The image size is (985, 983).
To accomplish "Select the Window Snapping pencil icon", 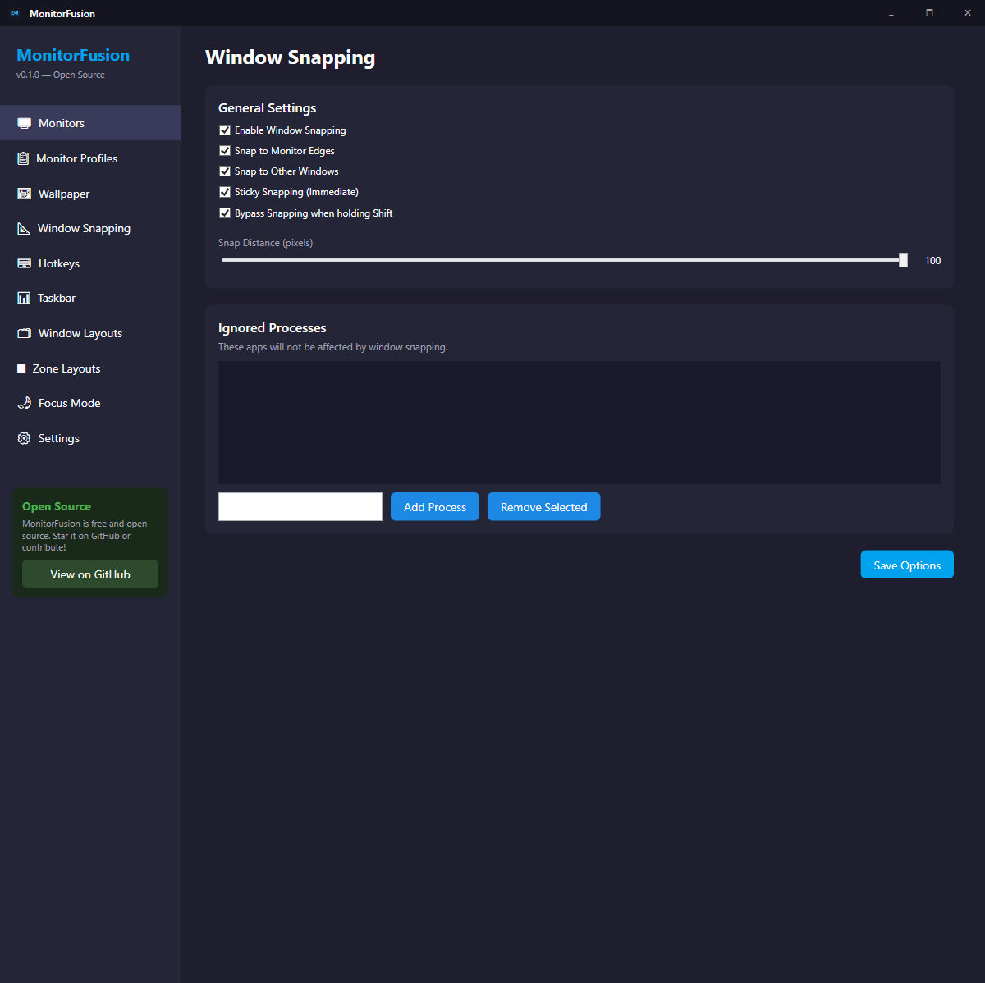I will (24, 228).
